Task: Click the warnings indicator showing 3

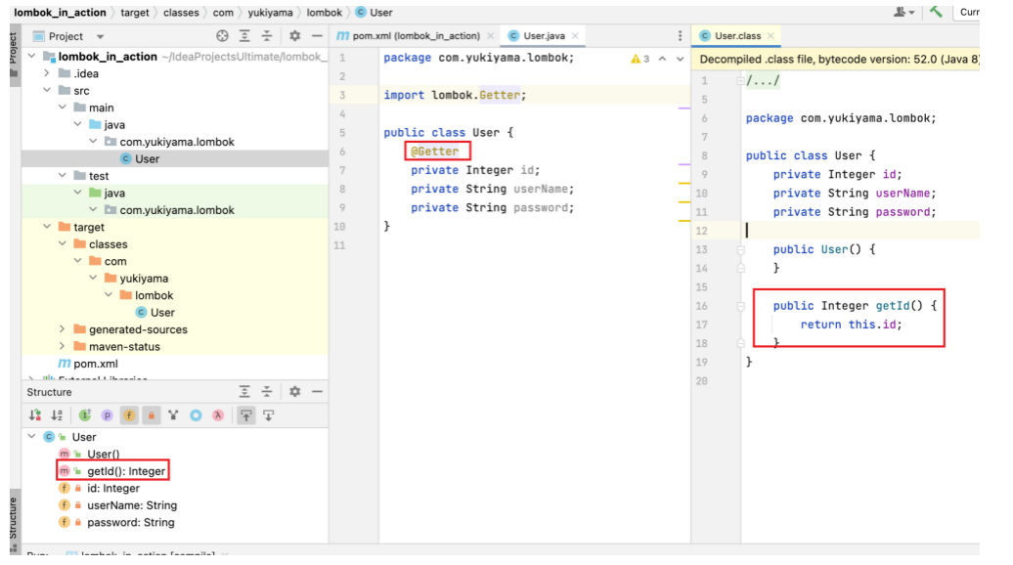Action: pyautogui.click(x=639, y=59)
